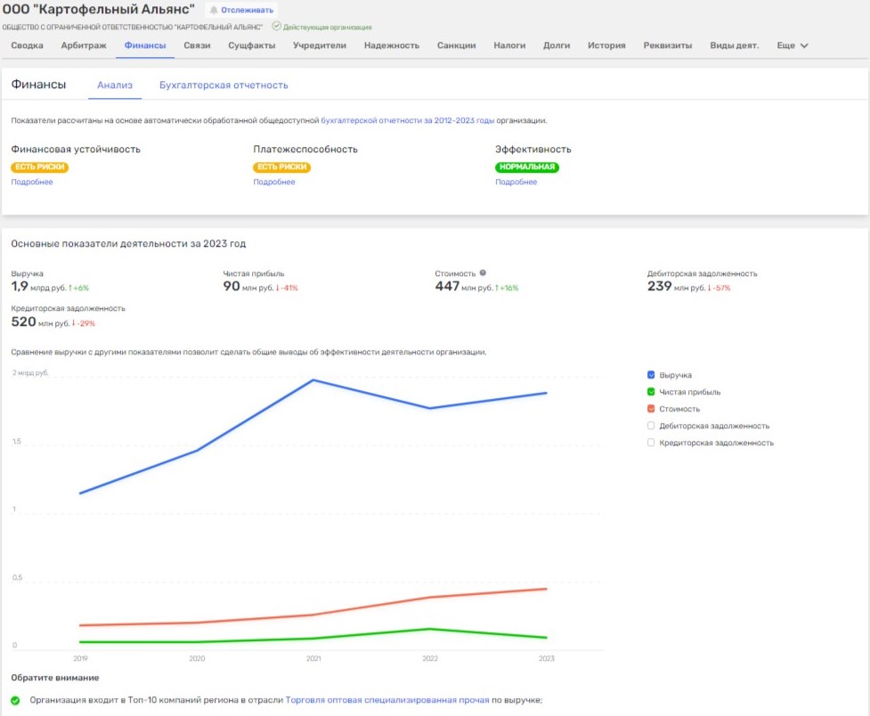The image size is (870, 716).
Task: Open the Арбитраж tab
Action: [x=84, y=45]
